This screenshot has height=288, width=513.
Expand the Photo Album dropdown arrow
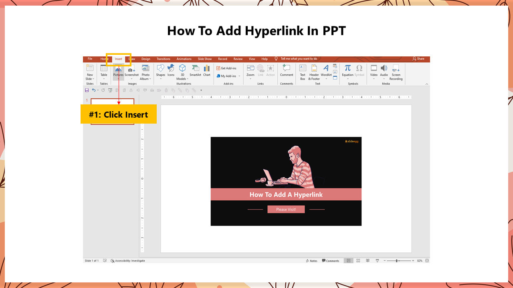(x=150, y=79)
